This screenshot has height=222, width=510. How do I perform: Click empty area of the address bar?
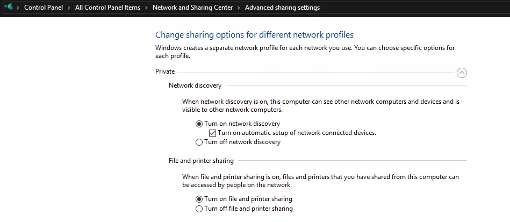coord(413,8)
